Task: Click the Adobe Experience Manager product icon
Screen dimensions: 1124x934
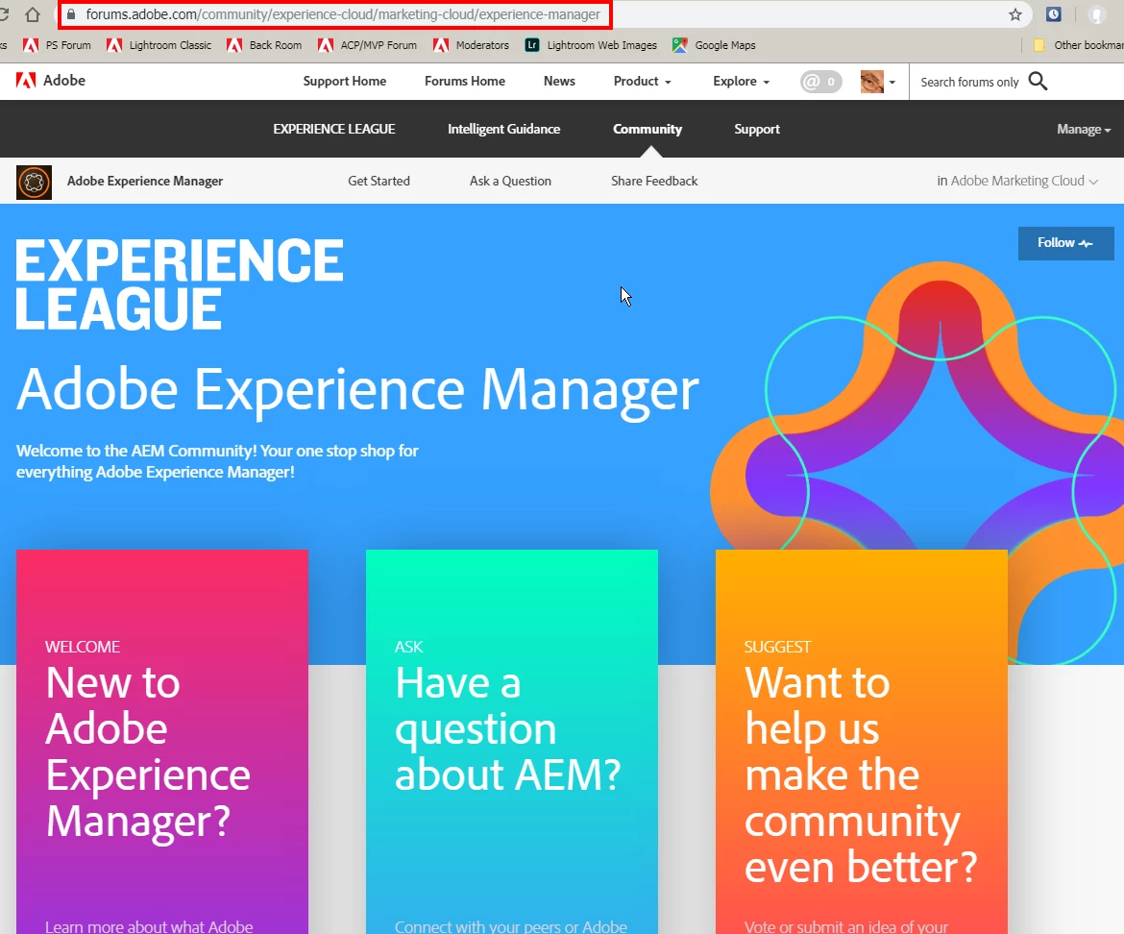Action: (x=34, y=182)
